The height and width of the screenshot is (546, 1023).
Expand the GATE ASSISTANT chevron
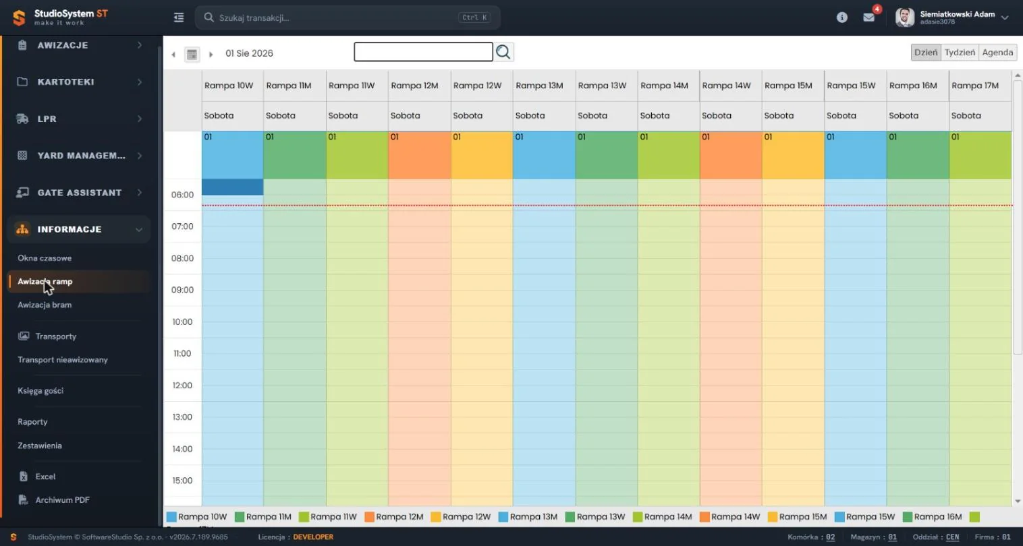(140, 192)
